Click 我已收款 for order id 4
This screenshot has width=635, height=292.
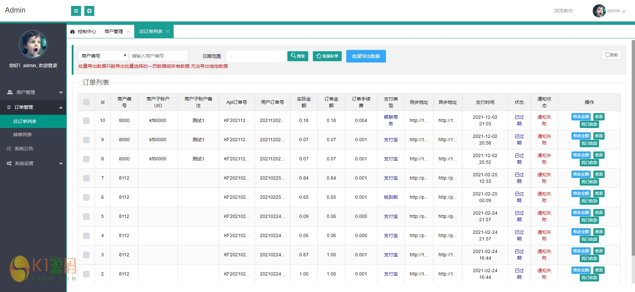589,239
